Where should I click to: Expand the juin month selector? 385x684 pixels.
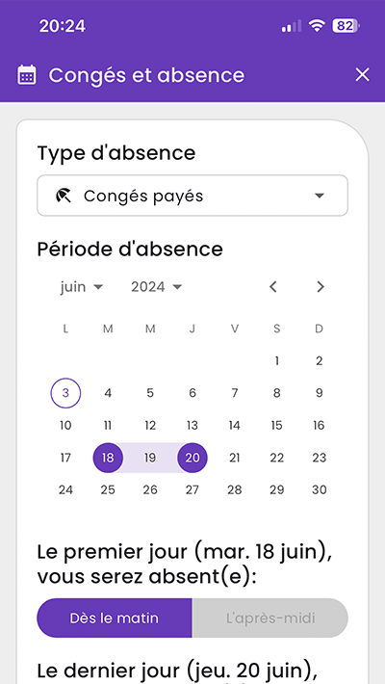(x=82, y=286)
